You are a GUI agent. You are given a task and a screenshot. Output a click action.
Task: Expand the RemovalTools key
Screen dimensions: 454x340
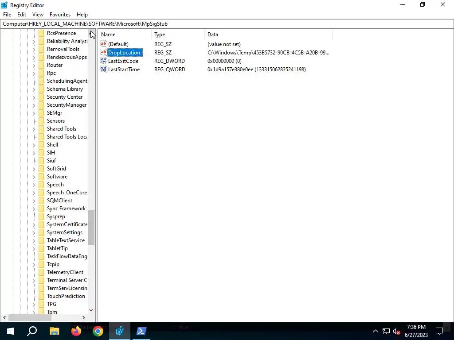pos(34,49)
